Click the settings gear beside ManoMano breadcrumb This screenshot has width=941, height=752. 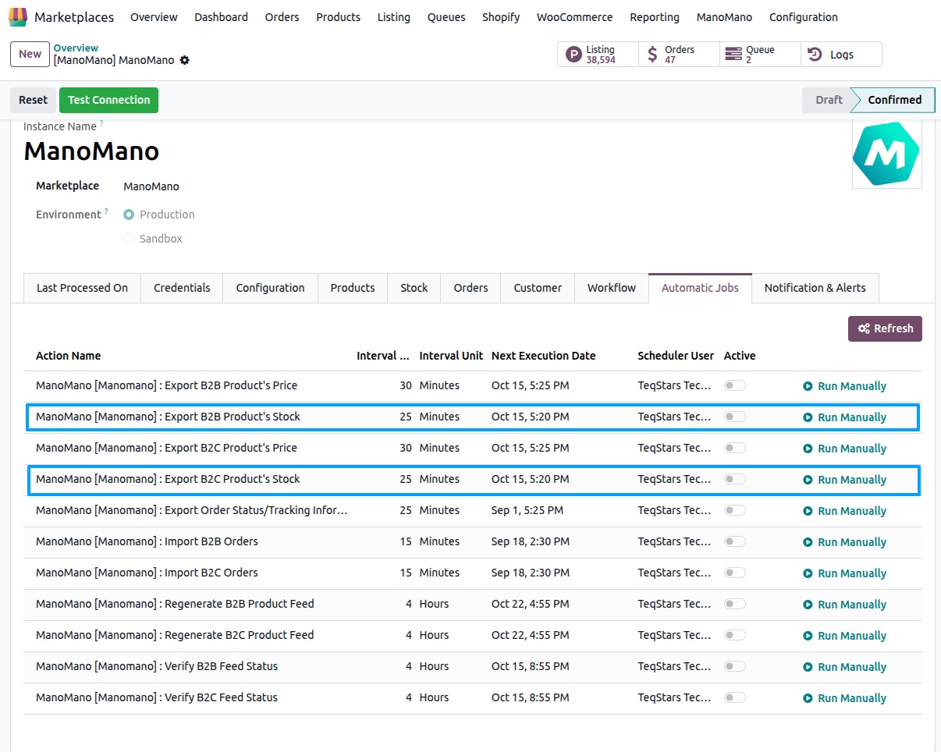click(x=185, y=60)
